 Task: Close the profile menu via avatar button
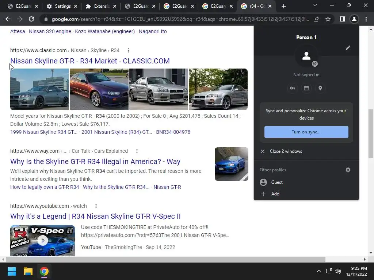tap(354, 19)
